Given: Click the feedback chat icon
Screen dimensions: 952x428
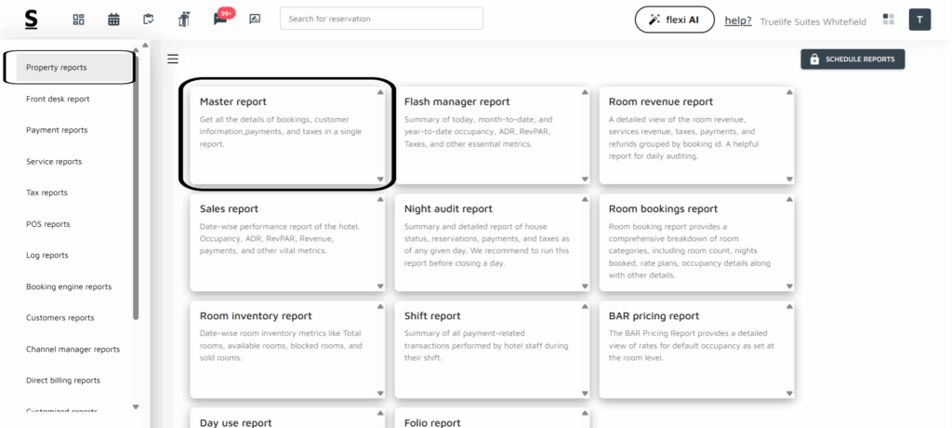Looking at the screenshot, I should pos(255,20).
